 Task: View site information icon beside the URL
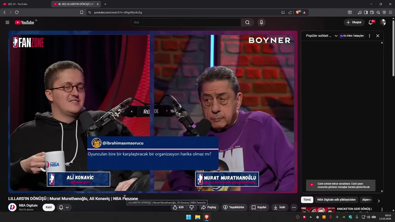click(89, 12)
